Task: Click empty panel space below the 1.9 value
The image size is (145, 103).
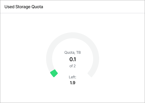Action: pyautogui.click(x=73, y=93)
